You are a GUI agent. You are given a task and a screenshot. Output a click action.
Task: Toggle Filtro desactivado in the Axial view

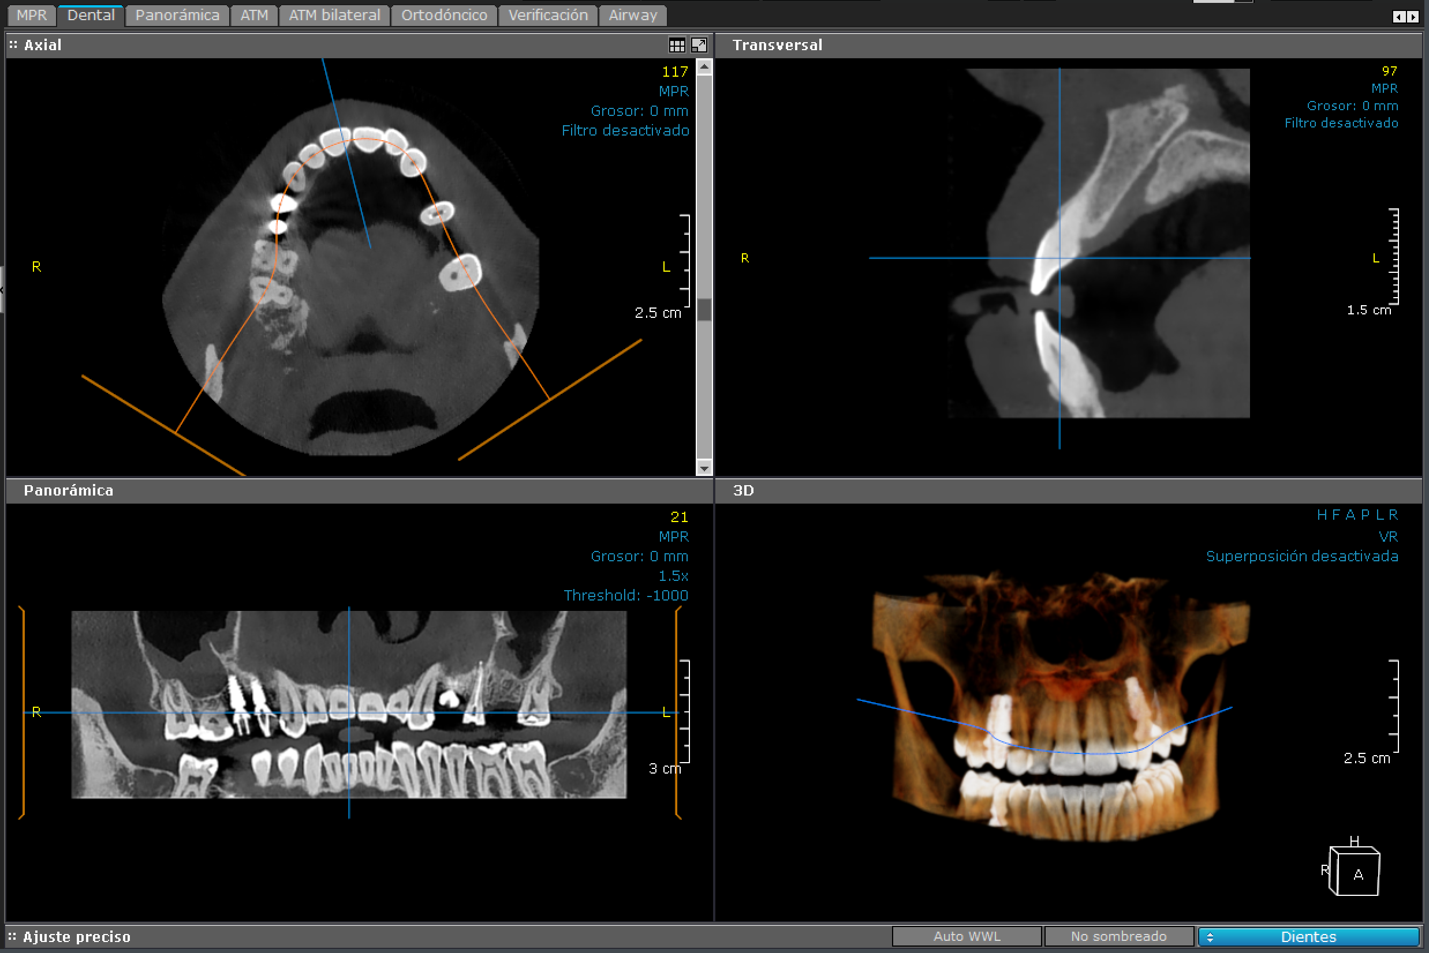coord(626,130)
